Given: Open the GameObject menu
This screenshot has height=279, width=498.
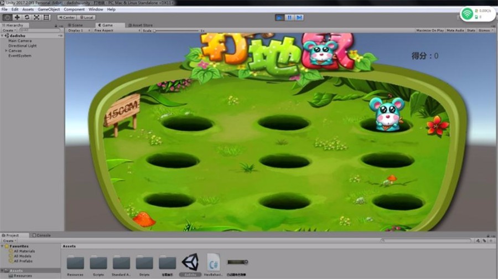Looking at the screenshot, I should pos(49,9).
